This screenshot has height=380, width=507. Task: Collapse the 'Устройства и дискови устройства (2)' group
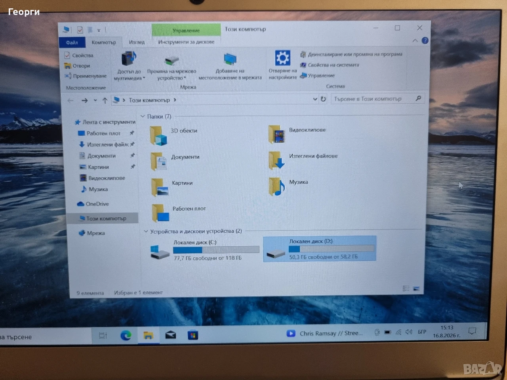click(x=146, y=231)
